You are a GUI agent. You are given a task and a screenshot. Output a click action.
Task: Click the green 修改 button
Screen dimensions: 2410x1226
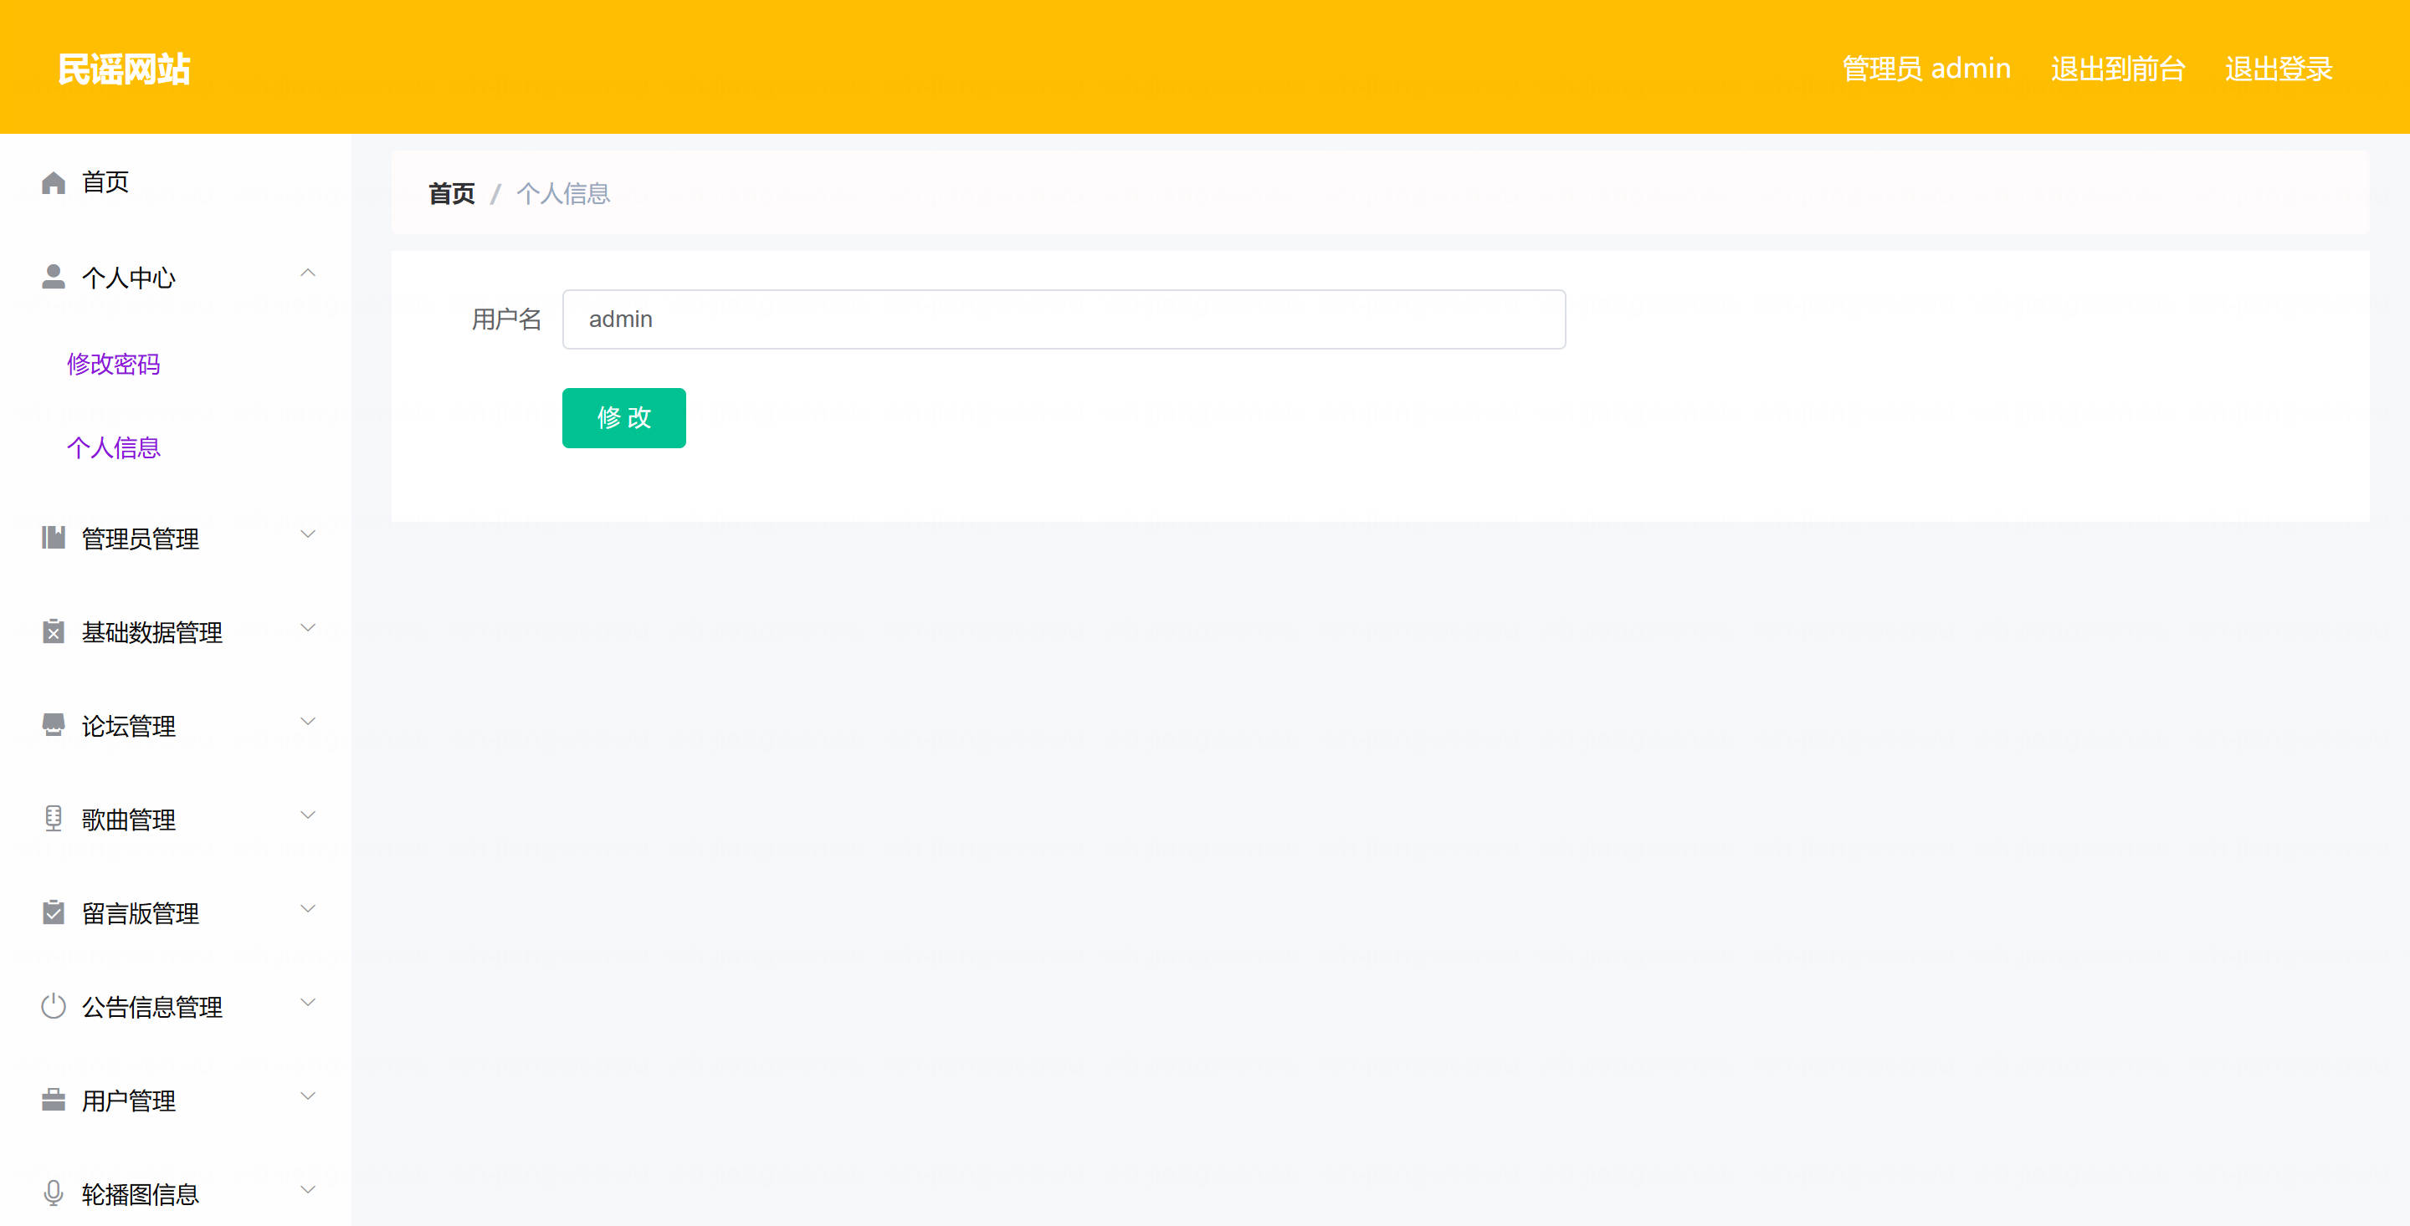(x=624, y=418)
